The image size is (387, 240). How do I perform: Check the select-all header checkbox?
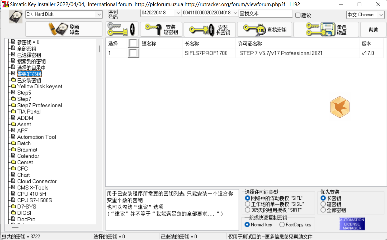coord(133,43)
